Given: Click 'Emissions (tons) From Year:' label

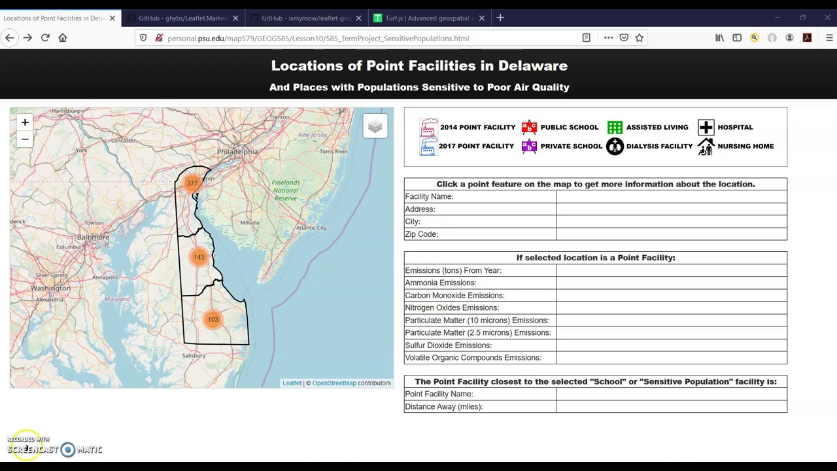Looking at the screenshot, I should 453,270.
